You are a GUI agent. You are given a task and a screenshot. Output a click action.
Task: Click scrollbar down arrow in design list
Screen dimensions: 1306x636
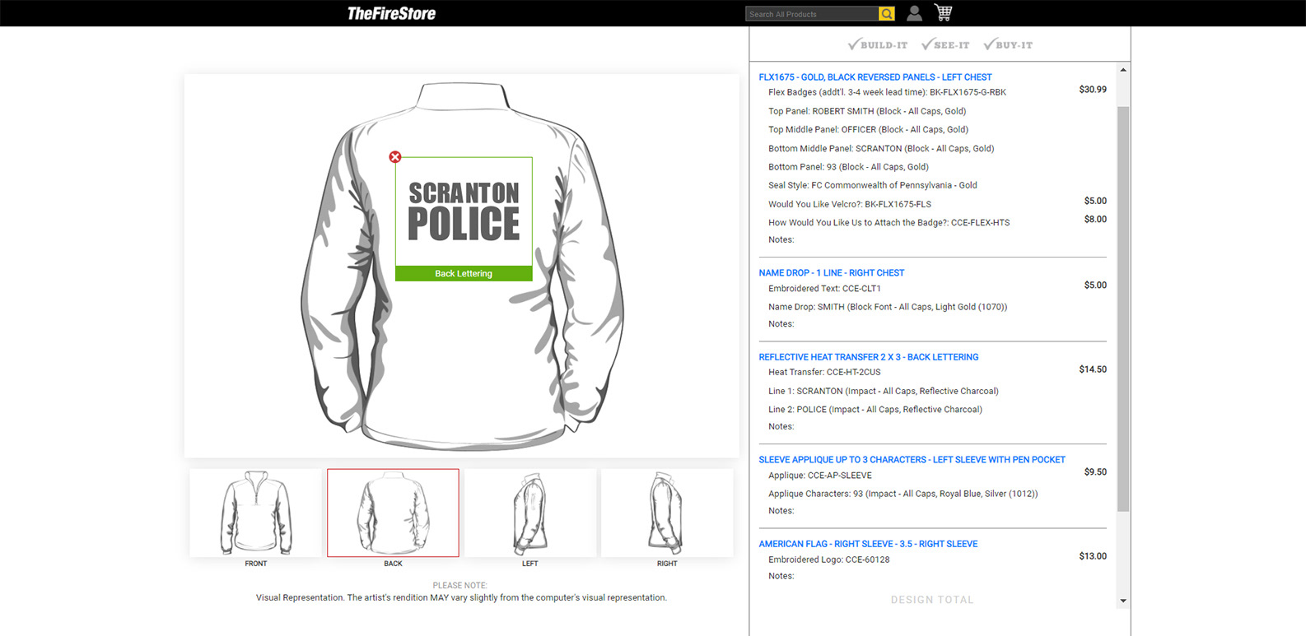click(1123, 601)
